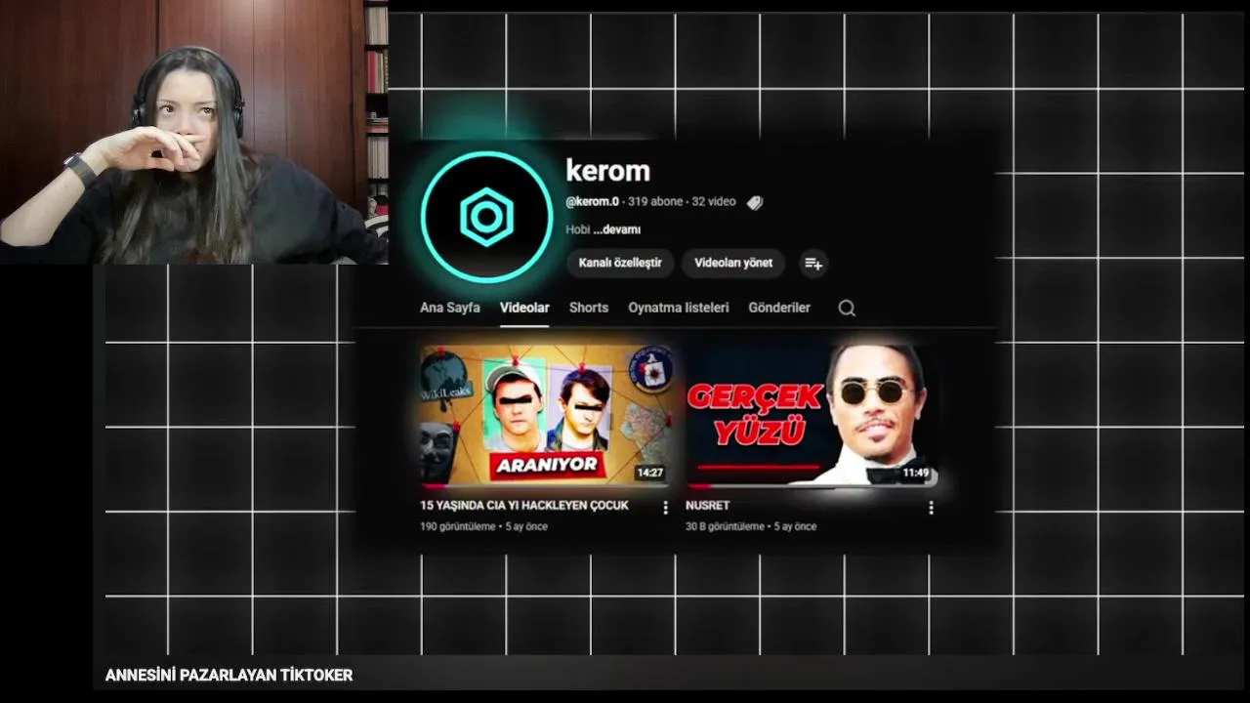Image resolution: width=1250 pixels, height=703 pixels.
Task: Open the Shorts tab
Action: tap(589, 308)
